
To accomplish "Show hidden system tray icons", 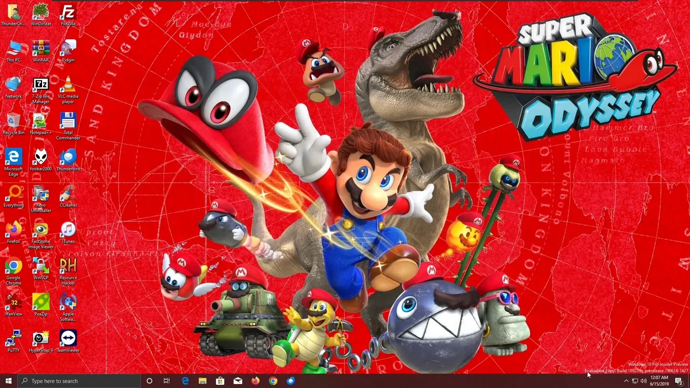I will tap(626, 381).
